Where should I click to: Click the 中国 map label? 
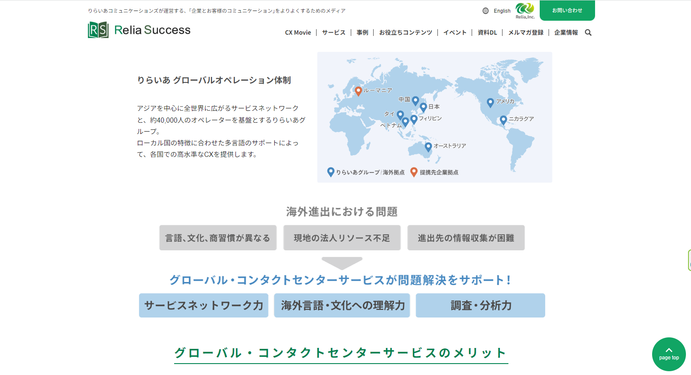point(404,99)
